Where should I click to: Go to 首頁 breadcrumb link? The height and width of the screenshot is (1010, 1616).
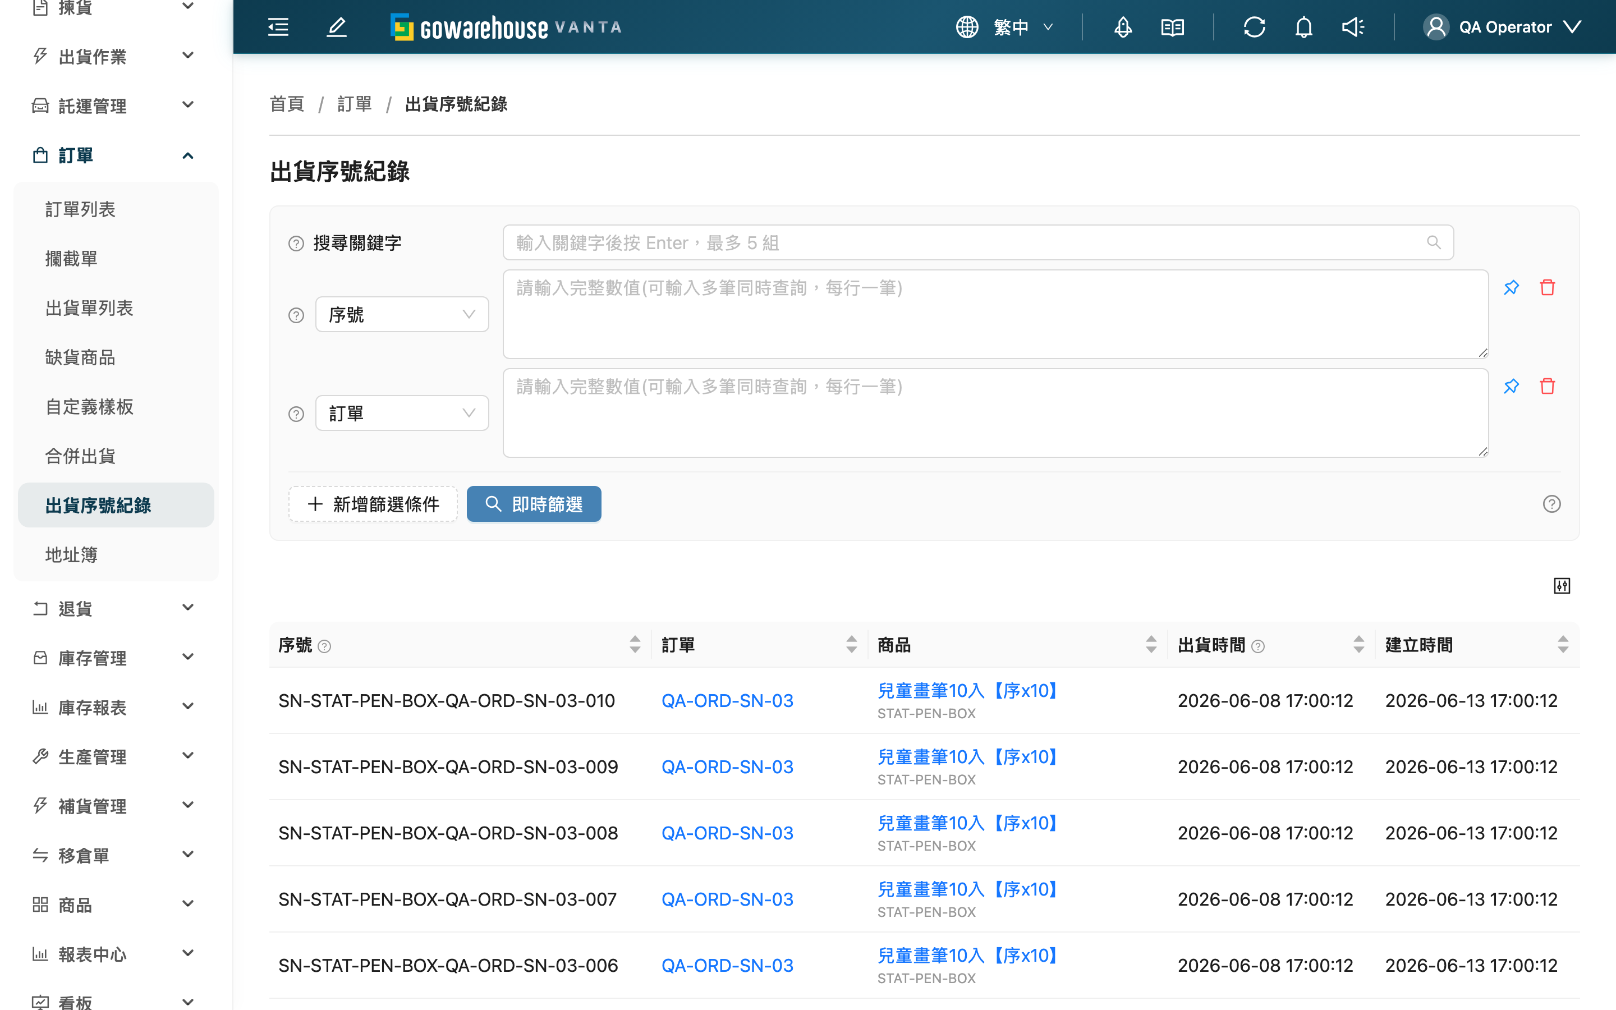click(x=287, y=104)
